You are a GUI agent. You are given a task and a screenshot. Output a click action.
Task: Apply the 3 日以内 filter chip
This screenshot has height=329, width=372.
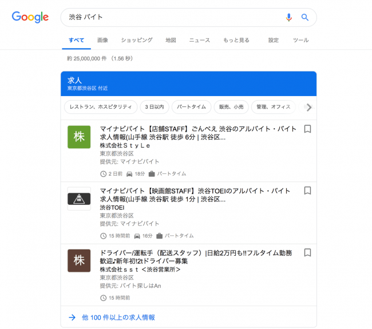(155, 107)
